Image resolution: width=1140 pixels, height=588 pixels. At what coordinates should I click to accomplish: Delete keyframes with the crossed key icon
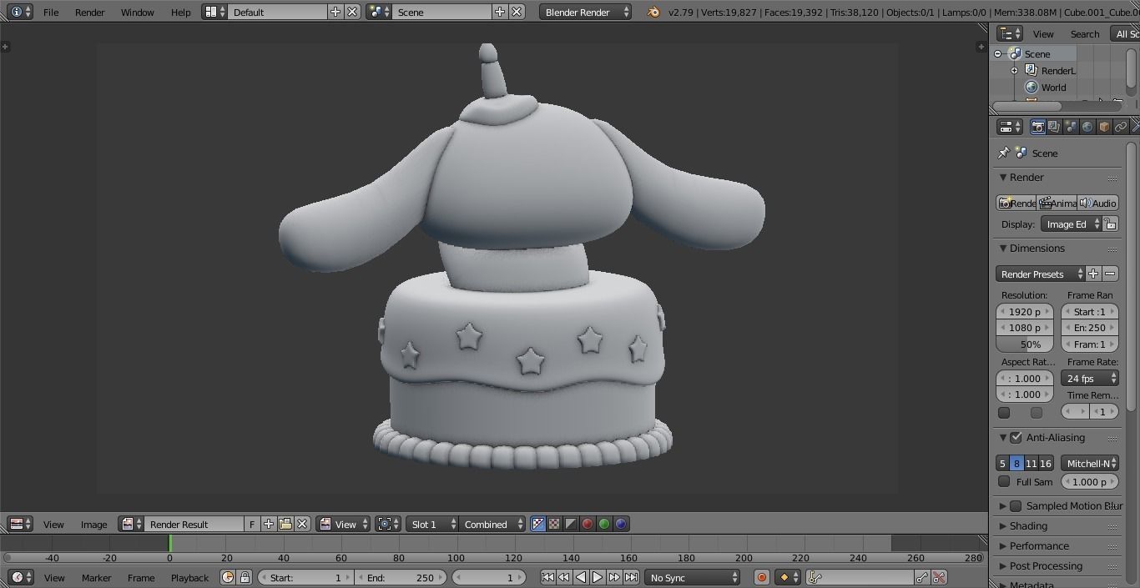[x=939, y=577]
